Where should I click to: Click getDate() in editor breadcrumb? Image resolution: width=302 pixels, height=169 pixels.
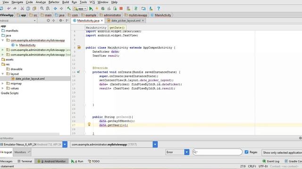coord(117,28)
